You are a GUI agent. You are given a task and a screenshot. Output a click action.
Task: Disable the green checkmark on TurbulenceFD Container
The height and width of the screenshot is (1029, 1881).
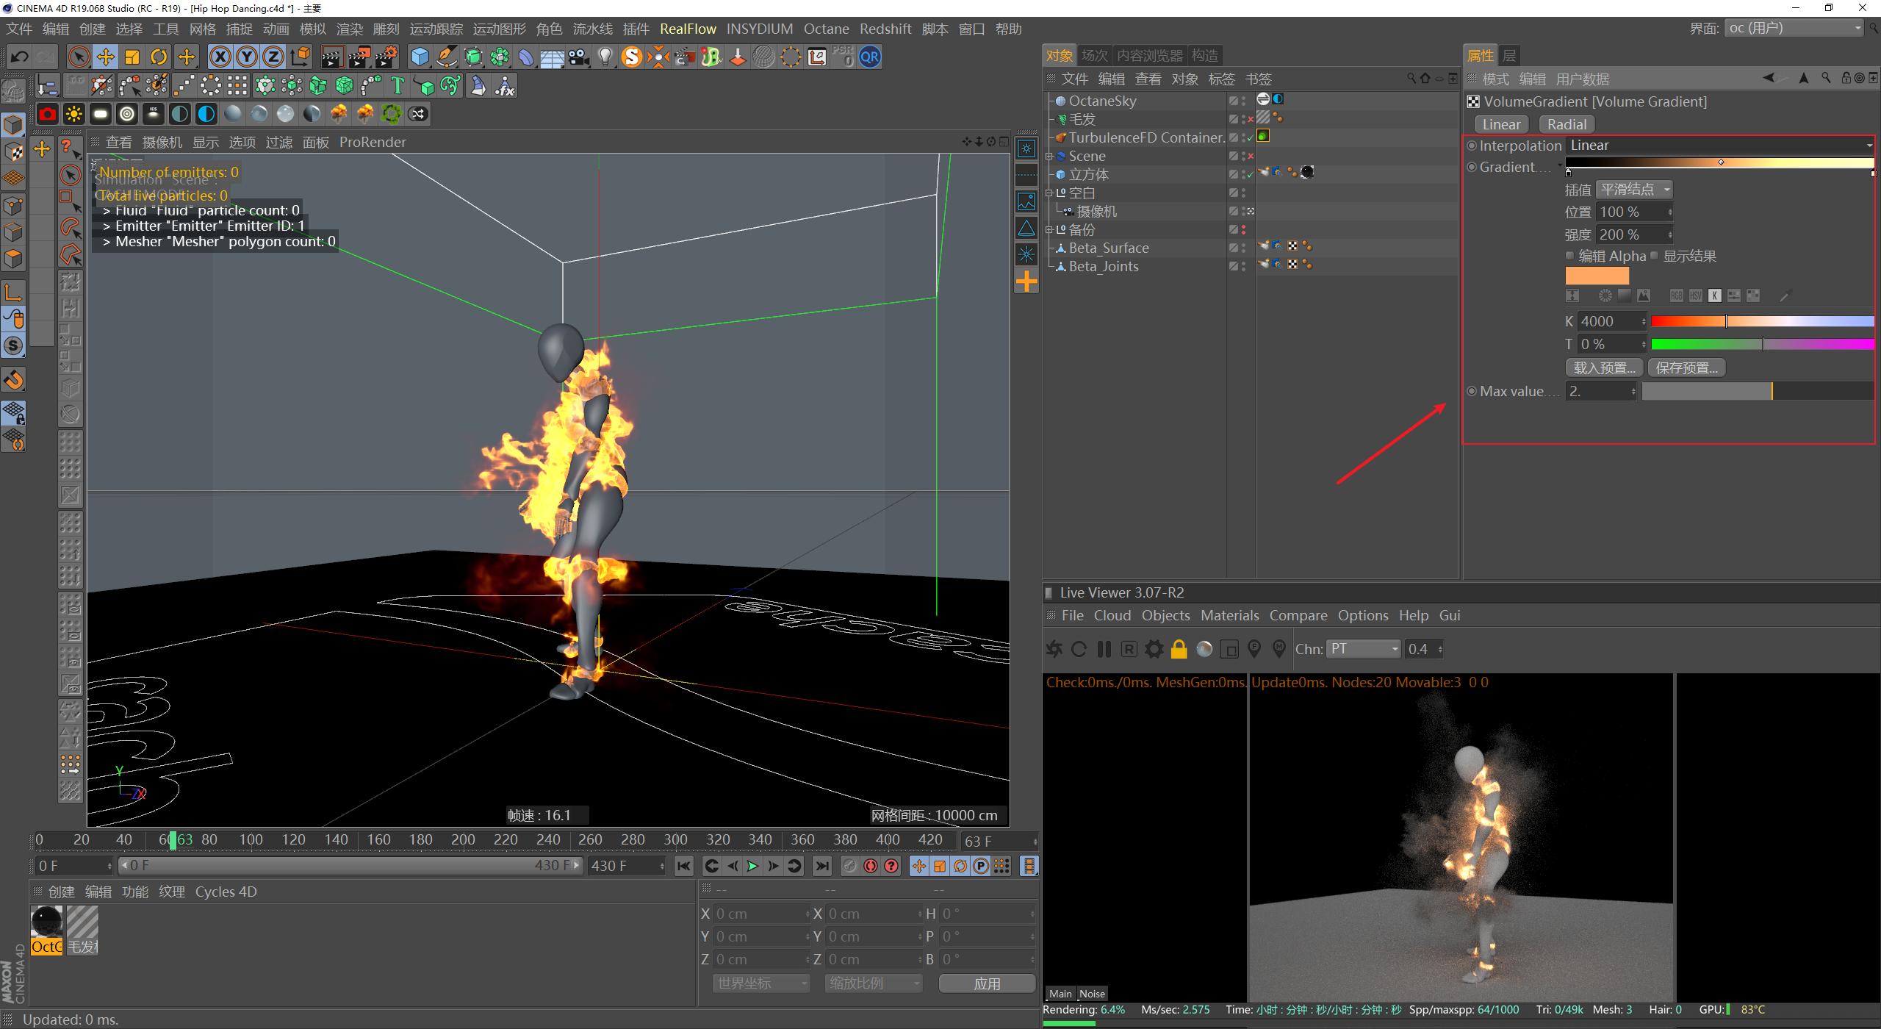(x=1250, y=137)
